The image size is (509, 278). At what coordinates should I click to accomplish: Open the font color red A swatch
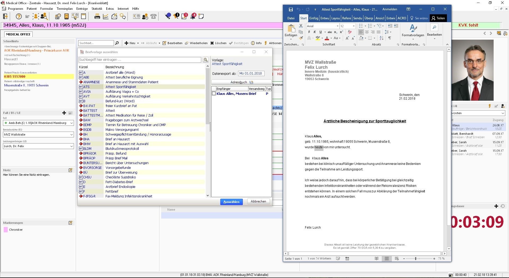coord(327,38)
